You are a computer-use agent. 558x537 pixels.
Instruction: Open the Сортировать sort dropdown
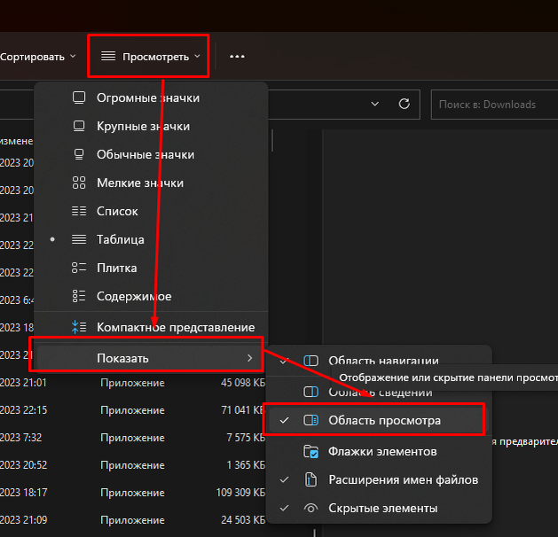point(38,57)
